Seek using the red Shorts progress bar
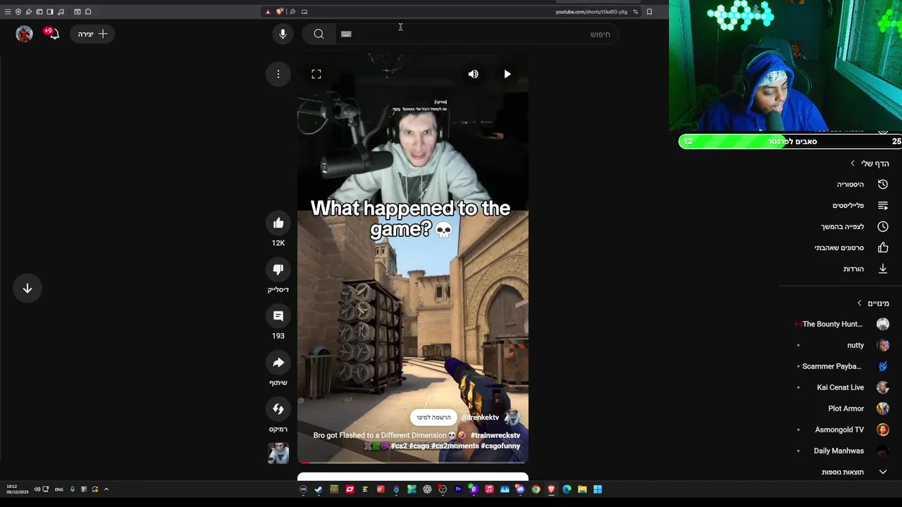The width and height of the screenshot is (902, 507). 413,463
